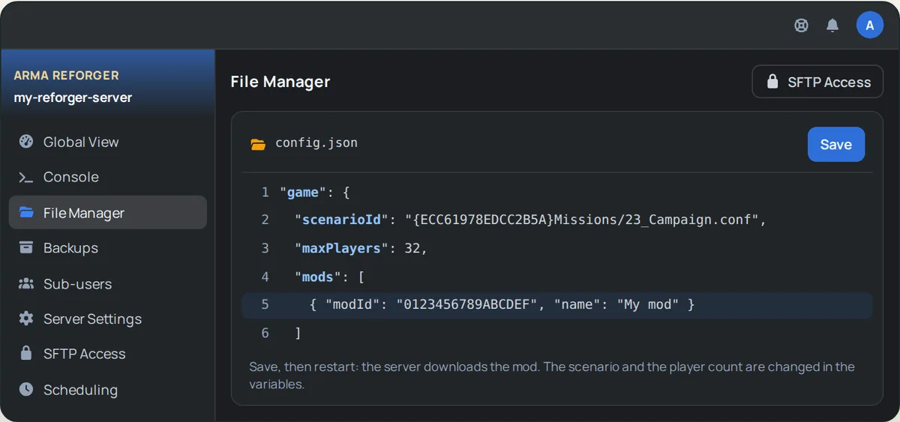Click the config.json file name
Screen dimensions: 900x422
pyautogui.click(x=316, y=143)
